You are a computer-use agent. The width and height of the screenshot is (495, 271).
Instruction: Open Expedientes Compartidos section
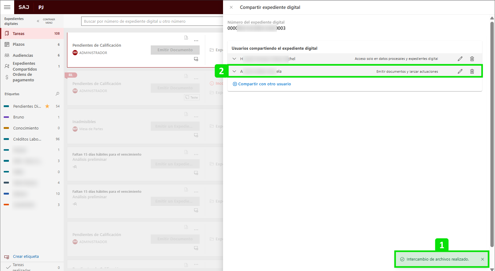tap(24, 66)
